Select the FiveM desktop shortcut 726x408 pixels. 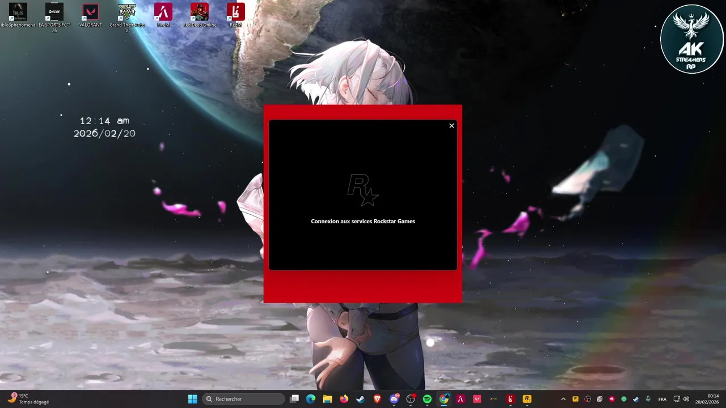(163, 15)
